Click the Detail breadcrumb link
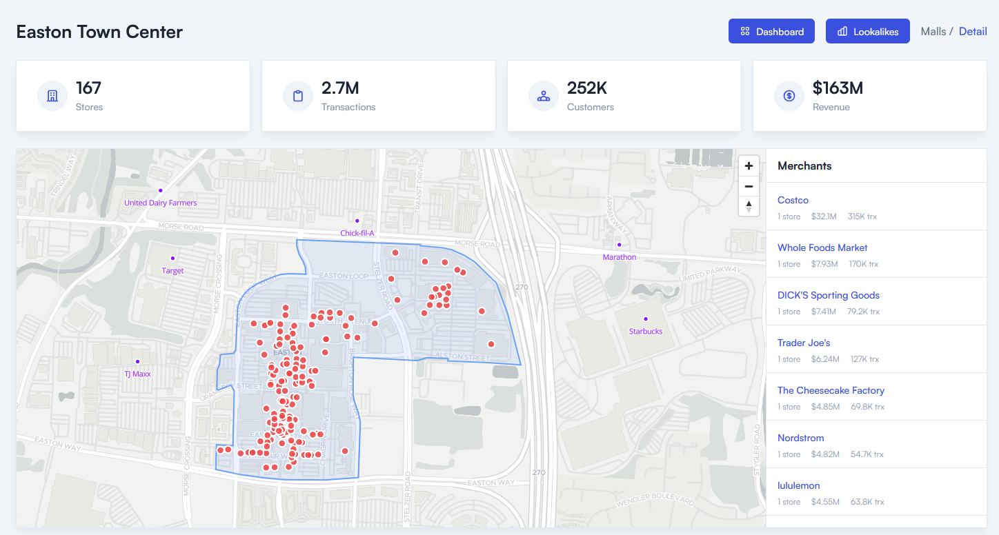This screenshot has width=999, height=535. pyautogui.click(x=973, y=32)
